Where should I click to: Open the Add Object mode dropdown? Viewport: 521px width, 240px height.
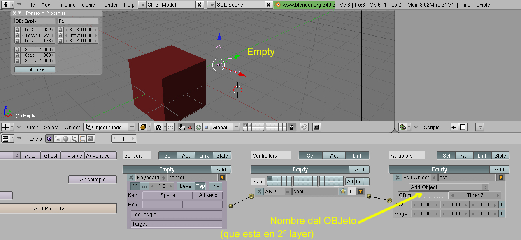point(449,187)
